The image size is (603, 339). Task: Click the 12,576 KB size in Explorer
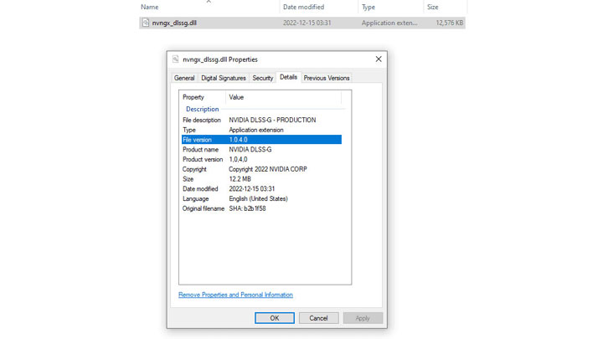(x=449, y=23)
